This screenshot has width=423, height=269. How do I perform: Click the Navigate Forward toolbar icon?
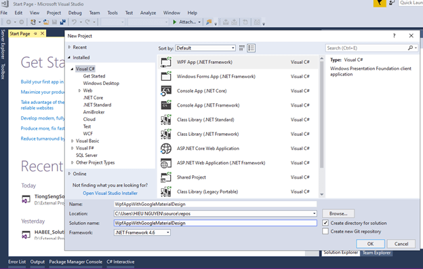pos(22,22)
